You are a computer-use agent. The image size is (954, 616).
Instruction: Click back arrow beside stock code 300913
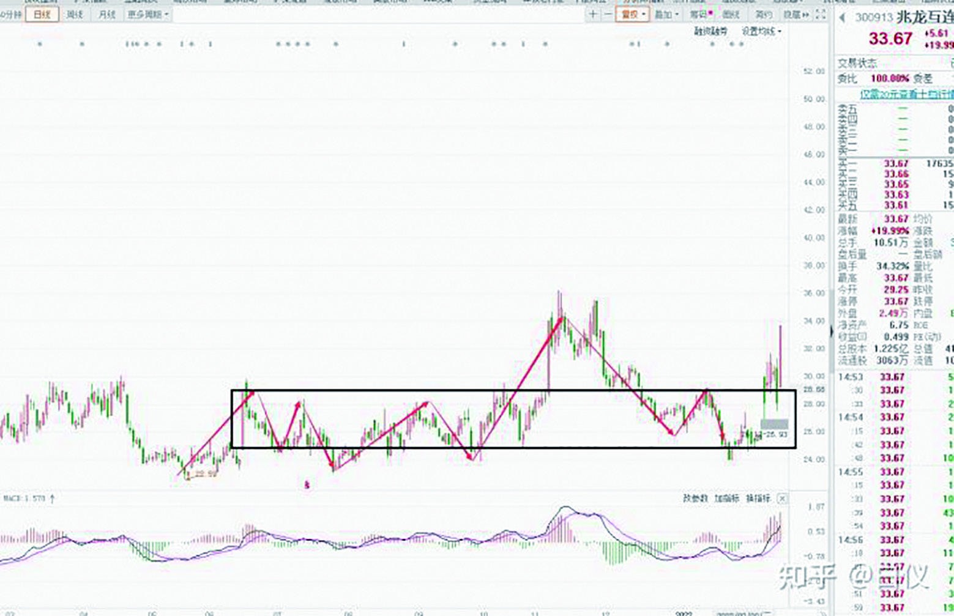[x=843, y=18]
